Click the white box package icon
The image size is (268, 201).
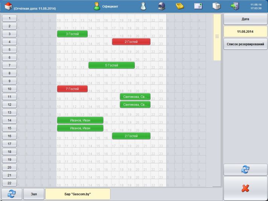click(x=216, y=6)
